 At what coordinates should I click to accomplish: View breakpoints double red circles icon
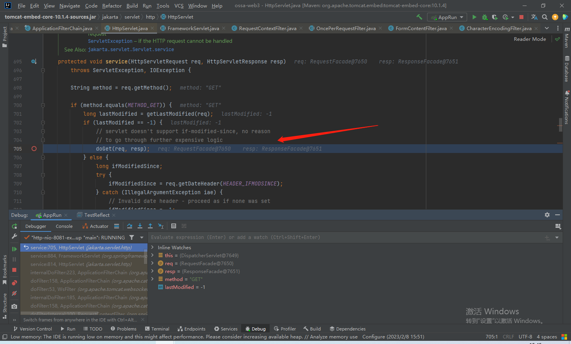click(x=14, y=283)
